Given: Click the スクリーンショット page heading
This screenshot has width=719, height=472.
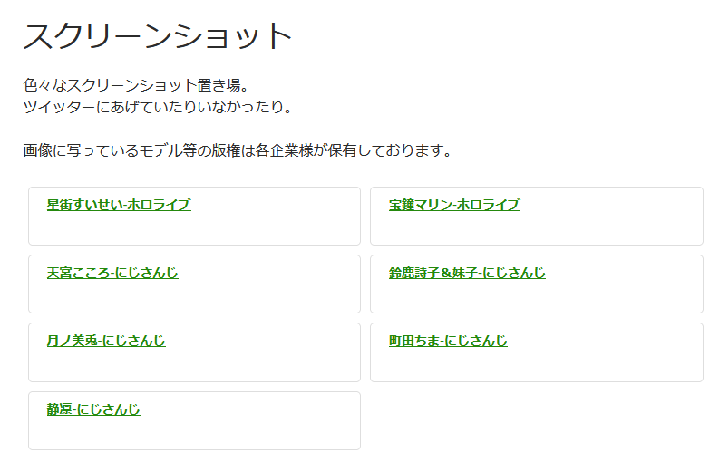Looking at the screenshot, I should (x=159, y=36).
